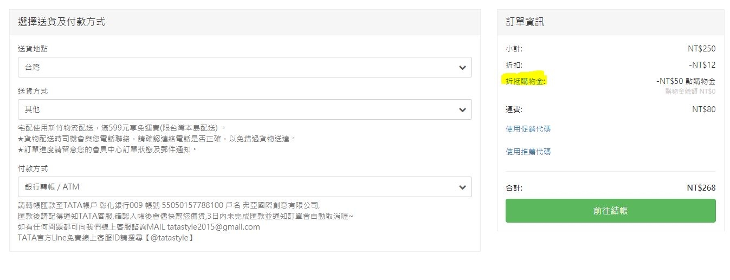This screenshot has width=730, height=280.
Task: Click the chevron arrow on the 其他 selector
Action: (x=462, y=110)
